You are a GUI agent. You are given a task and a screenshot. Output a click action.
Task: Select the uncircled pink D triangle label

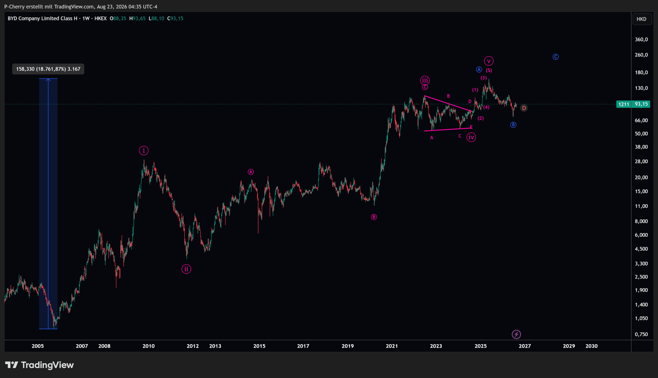tap(470, 101)
